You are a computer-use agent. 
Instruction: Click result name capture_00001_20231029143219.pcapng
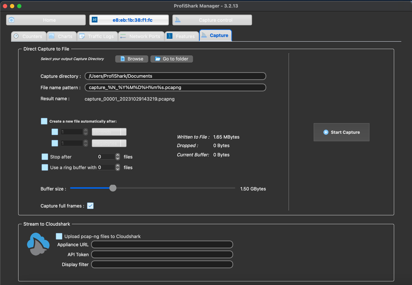tap(130, 99)
